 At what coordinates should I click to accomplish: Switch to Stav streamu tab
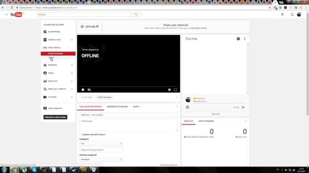click(x=206, y=121)
